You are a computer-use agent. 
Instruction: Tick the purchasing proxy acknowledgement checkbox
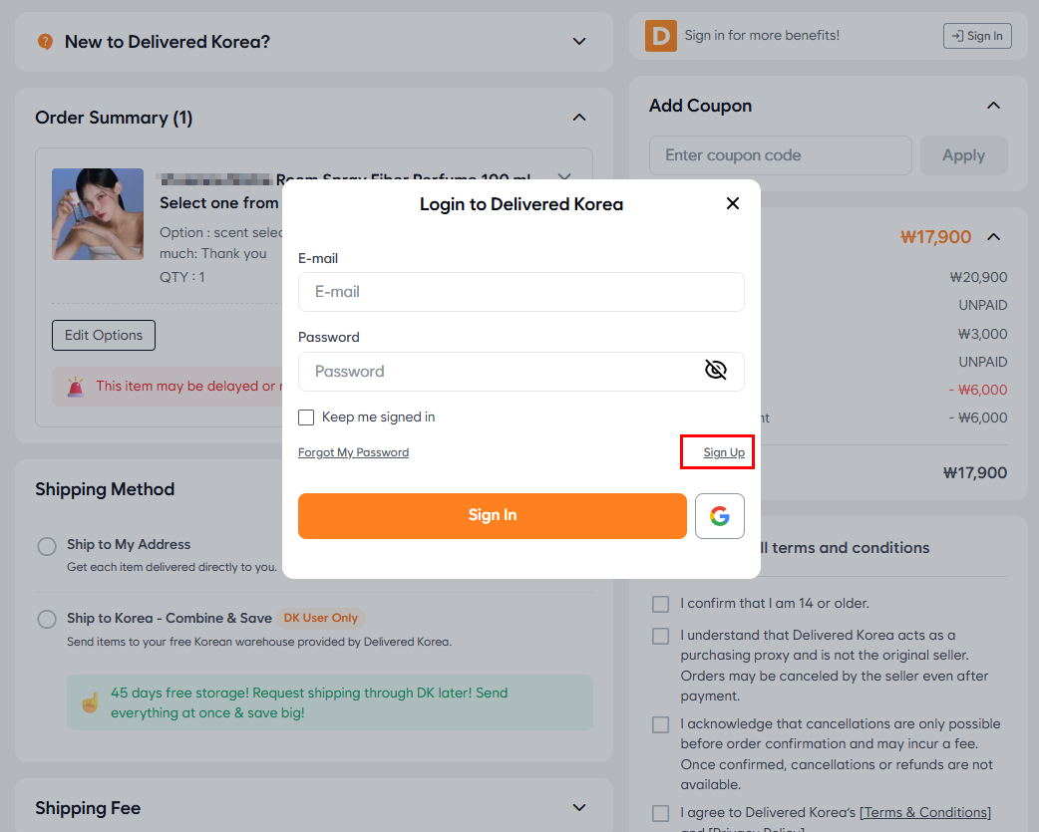[x=661, y=636]
